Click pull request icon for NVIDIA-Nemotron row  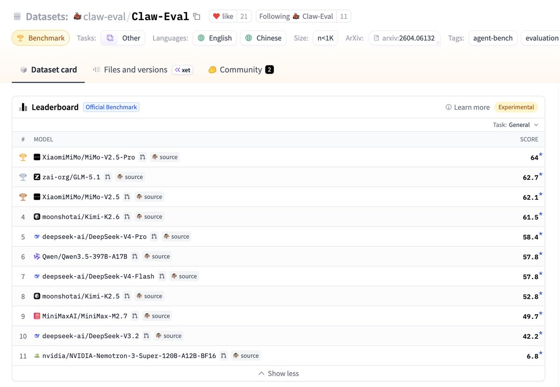coord(224,356)
